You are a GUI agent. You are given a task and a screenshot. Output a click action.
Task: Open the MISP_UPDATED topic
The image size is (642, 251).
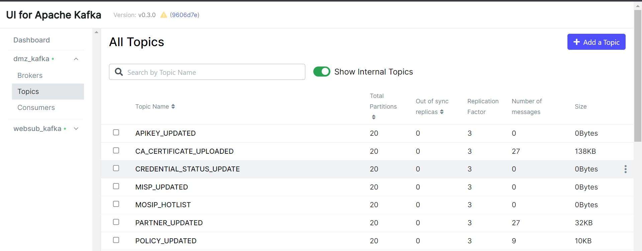(x=162, y=187)
